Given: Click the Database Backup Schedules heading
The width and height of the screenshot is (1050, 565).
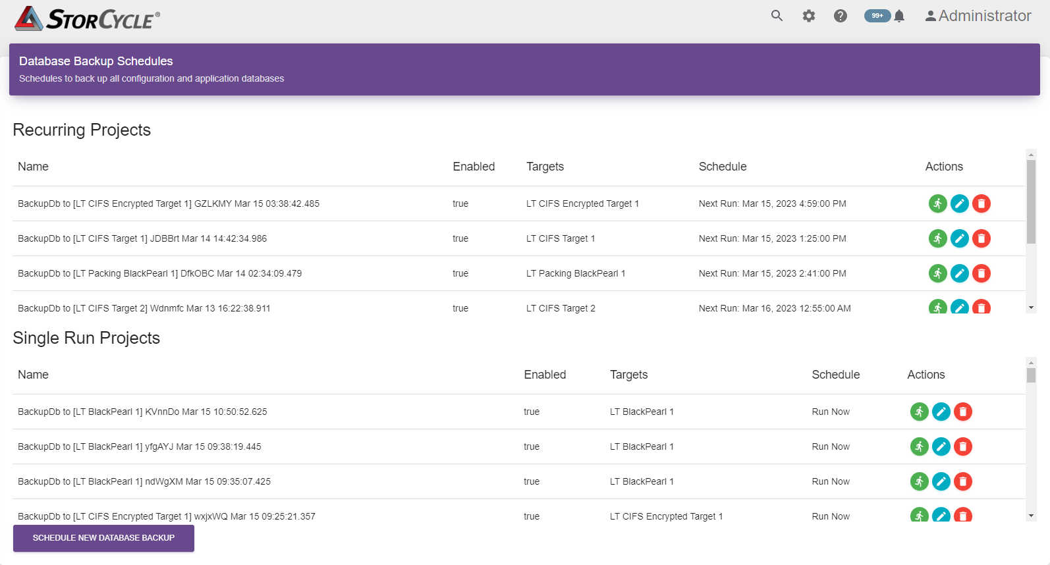Looking at the screenshot, I should click(x=96, y=61).
